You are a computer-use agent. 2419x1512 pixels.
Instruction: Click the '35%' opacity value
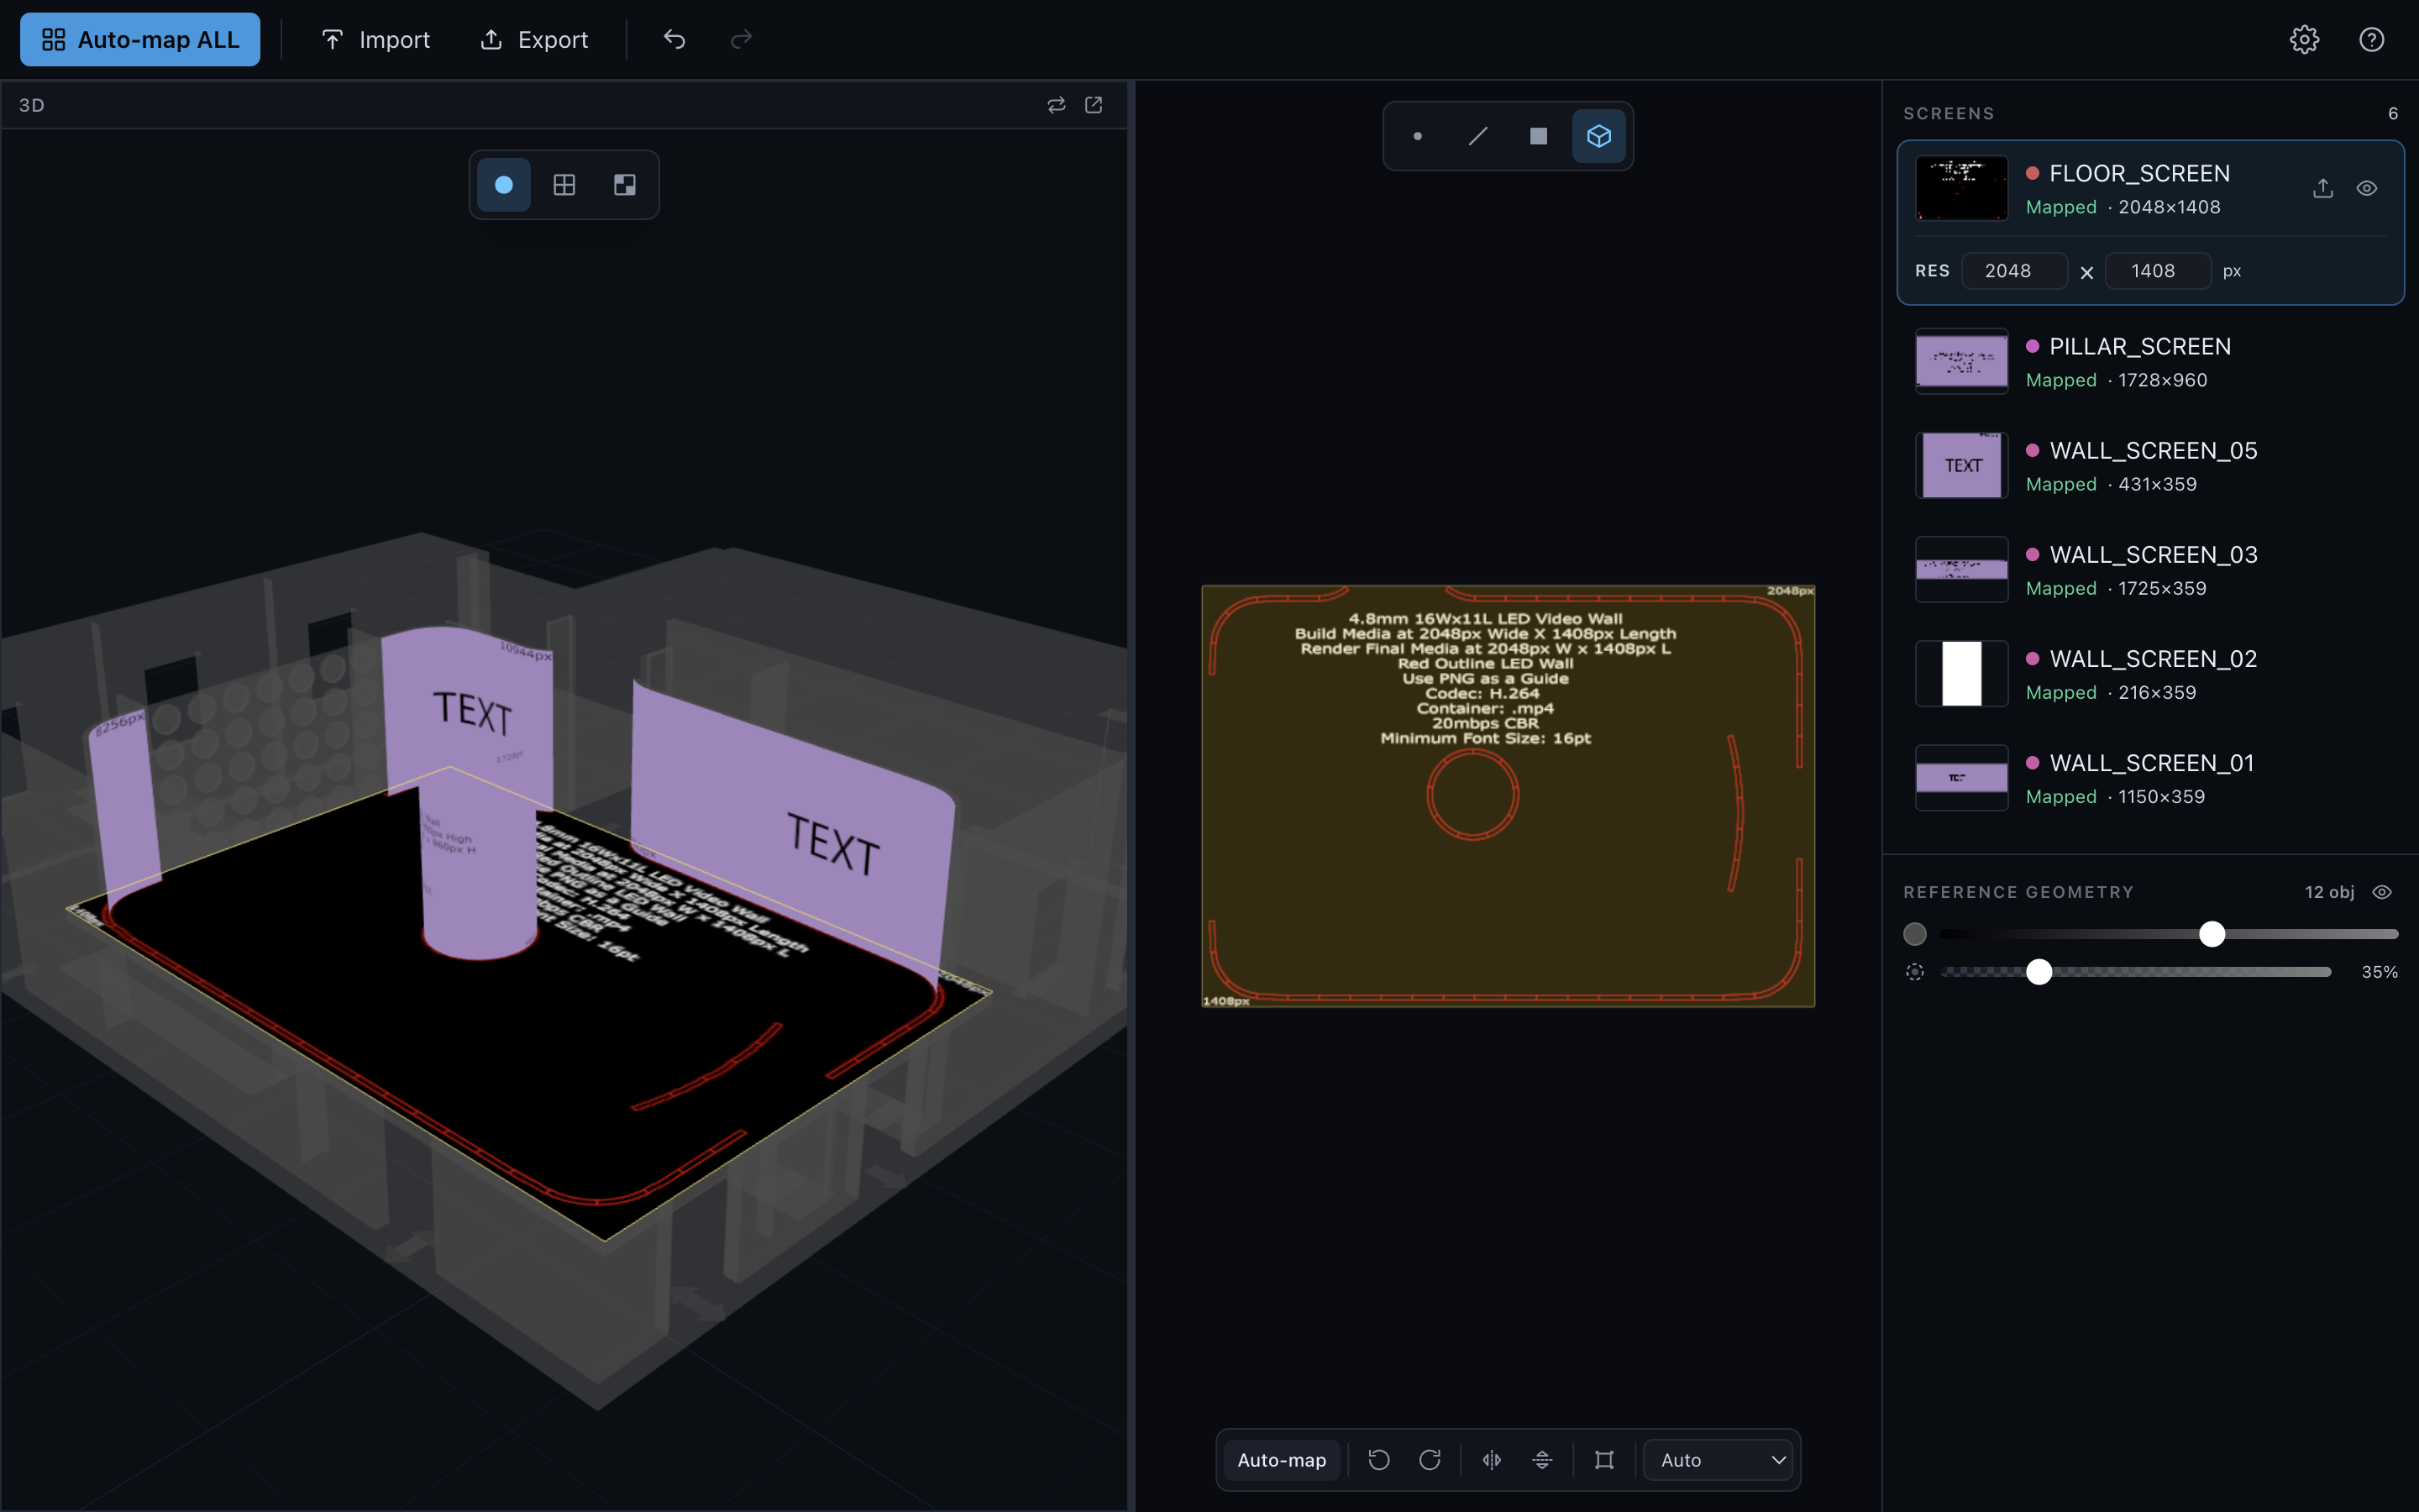coord(2379,972)
